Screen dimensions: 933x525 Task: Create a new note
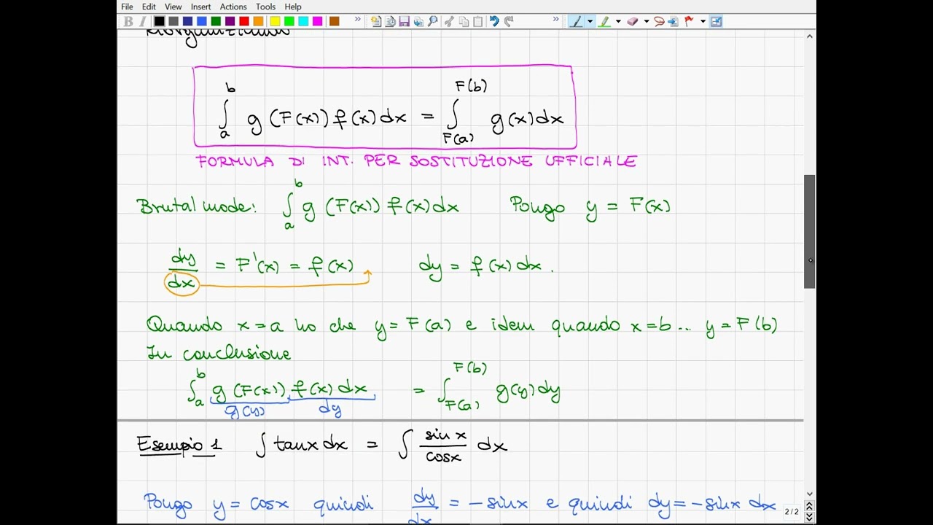pos(375,21)
